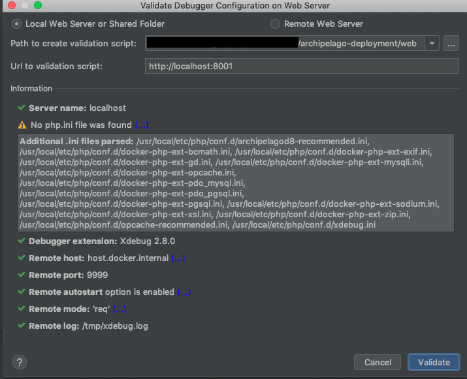The width and height of the screenshot is (467, 379).
Task: Click the warning icon beside php.ini message
Action: pos(22,125)
